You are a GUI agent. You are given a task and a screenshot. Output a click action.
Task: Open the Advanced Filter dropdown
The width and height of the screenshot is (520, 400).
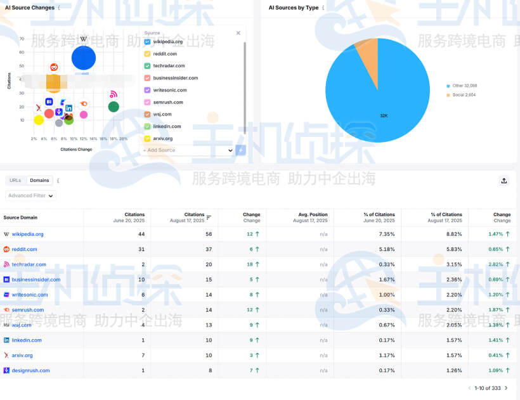click(x=31, y=196)
